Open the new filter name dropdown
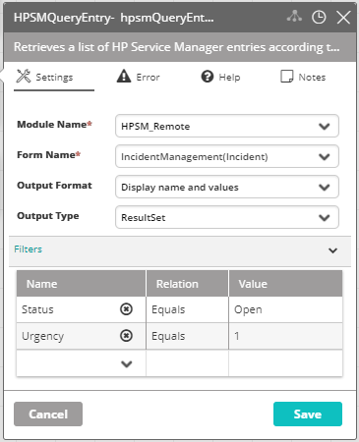 (126, 363)
